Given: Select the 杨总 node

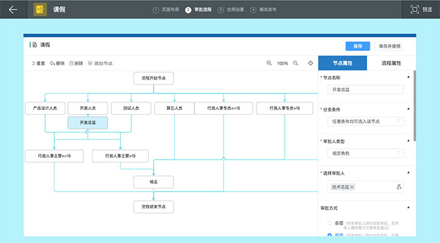Looking at the screenshot, I should 153,182.
